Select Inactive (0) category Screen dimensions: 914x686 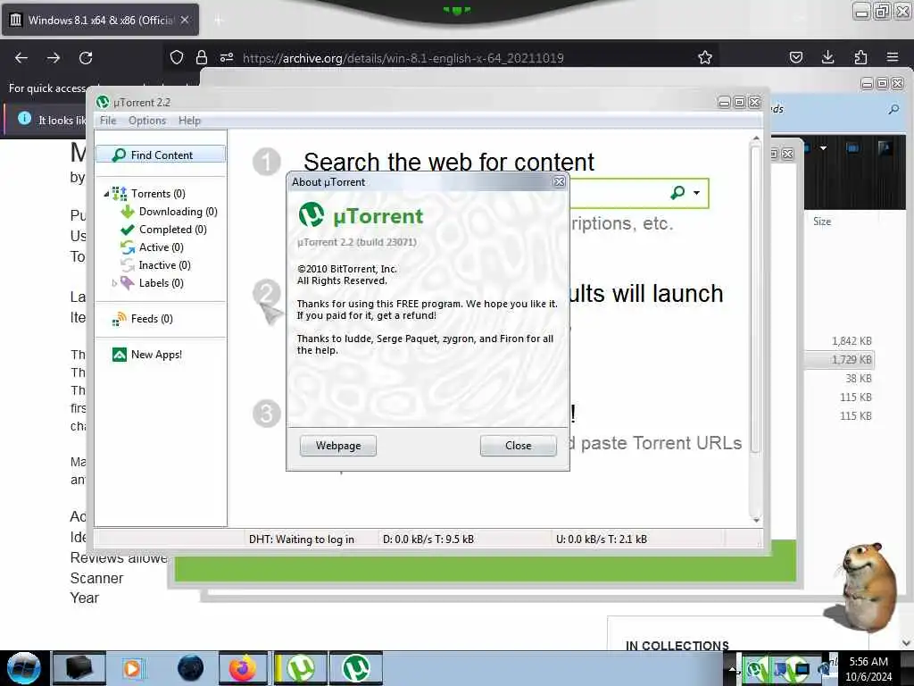pyautogui.click(x=164, y=265)
